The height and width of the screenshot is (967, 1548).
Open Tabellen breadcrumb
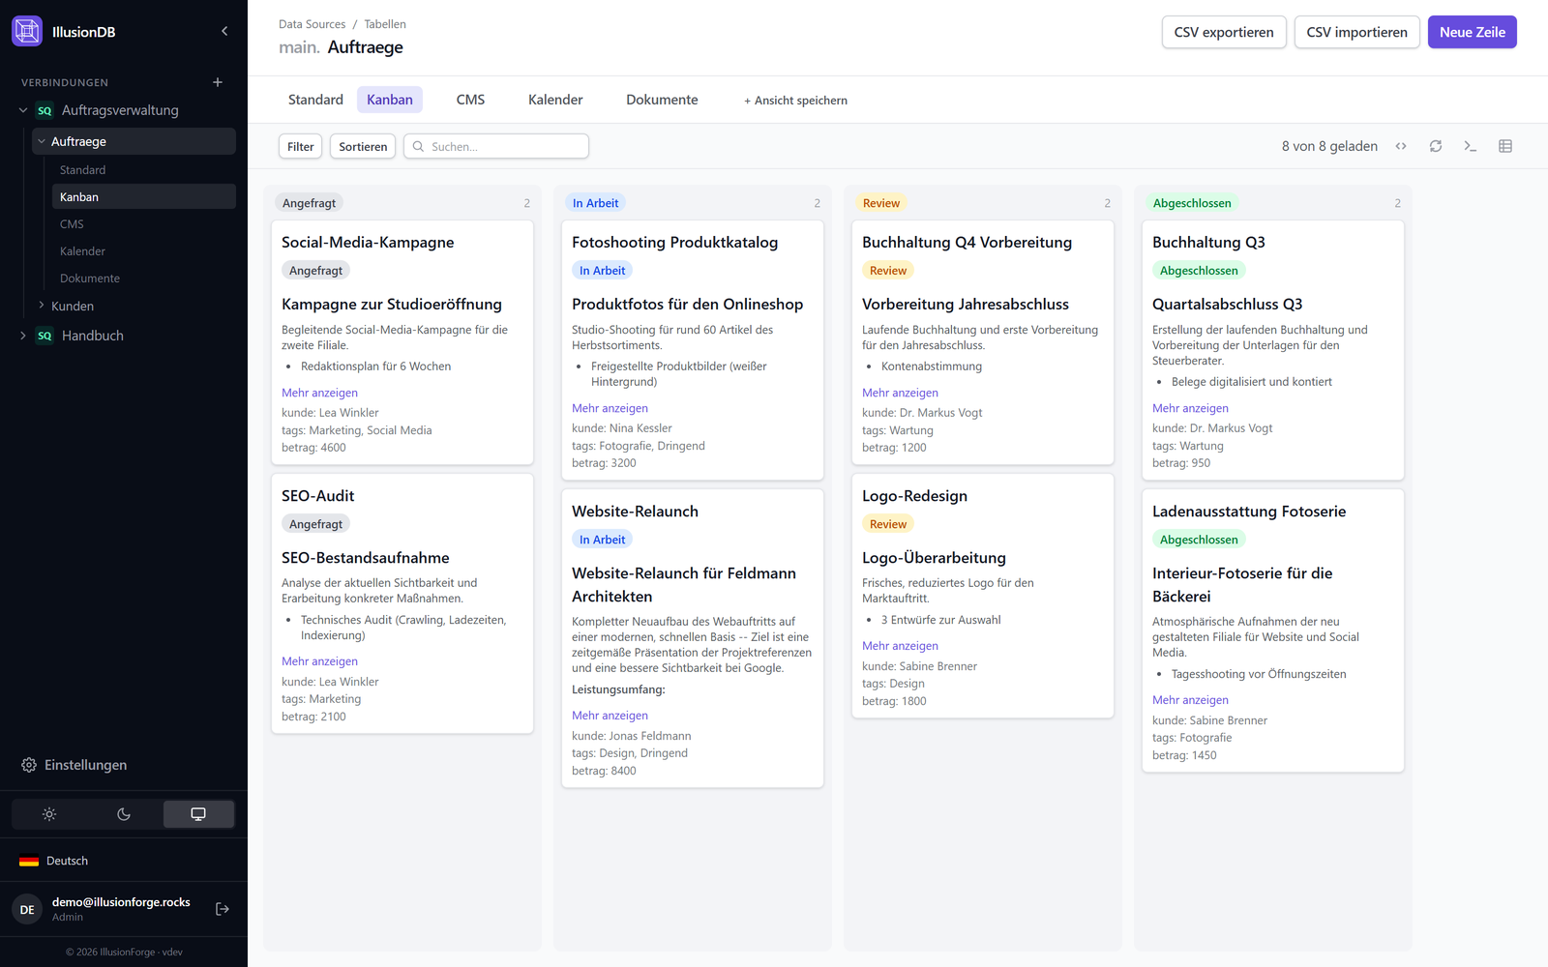point(385,24)
